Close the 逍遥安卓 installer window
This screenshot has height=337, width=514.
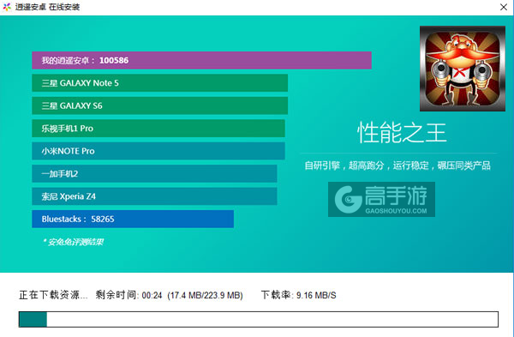pyautogui.click(x=504, y=7)
